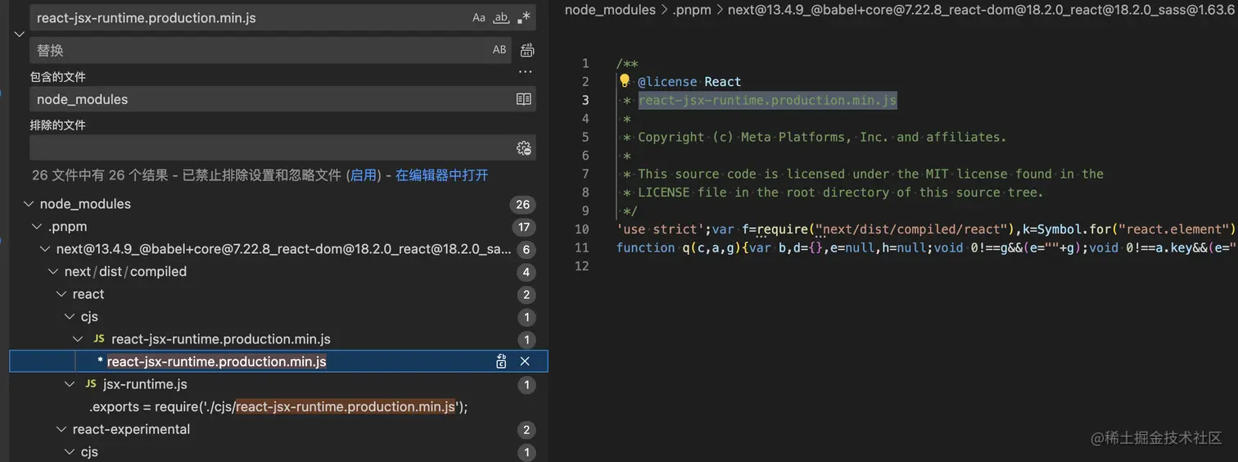Click the '@license React' text
1238x462 pixels.
[x=689, y=82]
